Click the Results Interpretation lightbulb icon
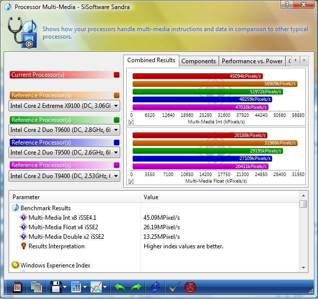Viewport: 318px width, 299px height. pos(24,246)
